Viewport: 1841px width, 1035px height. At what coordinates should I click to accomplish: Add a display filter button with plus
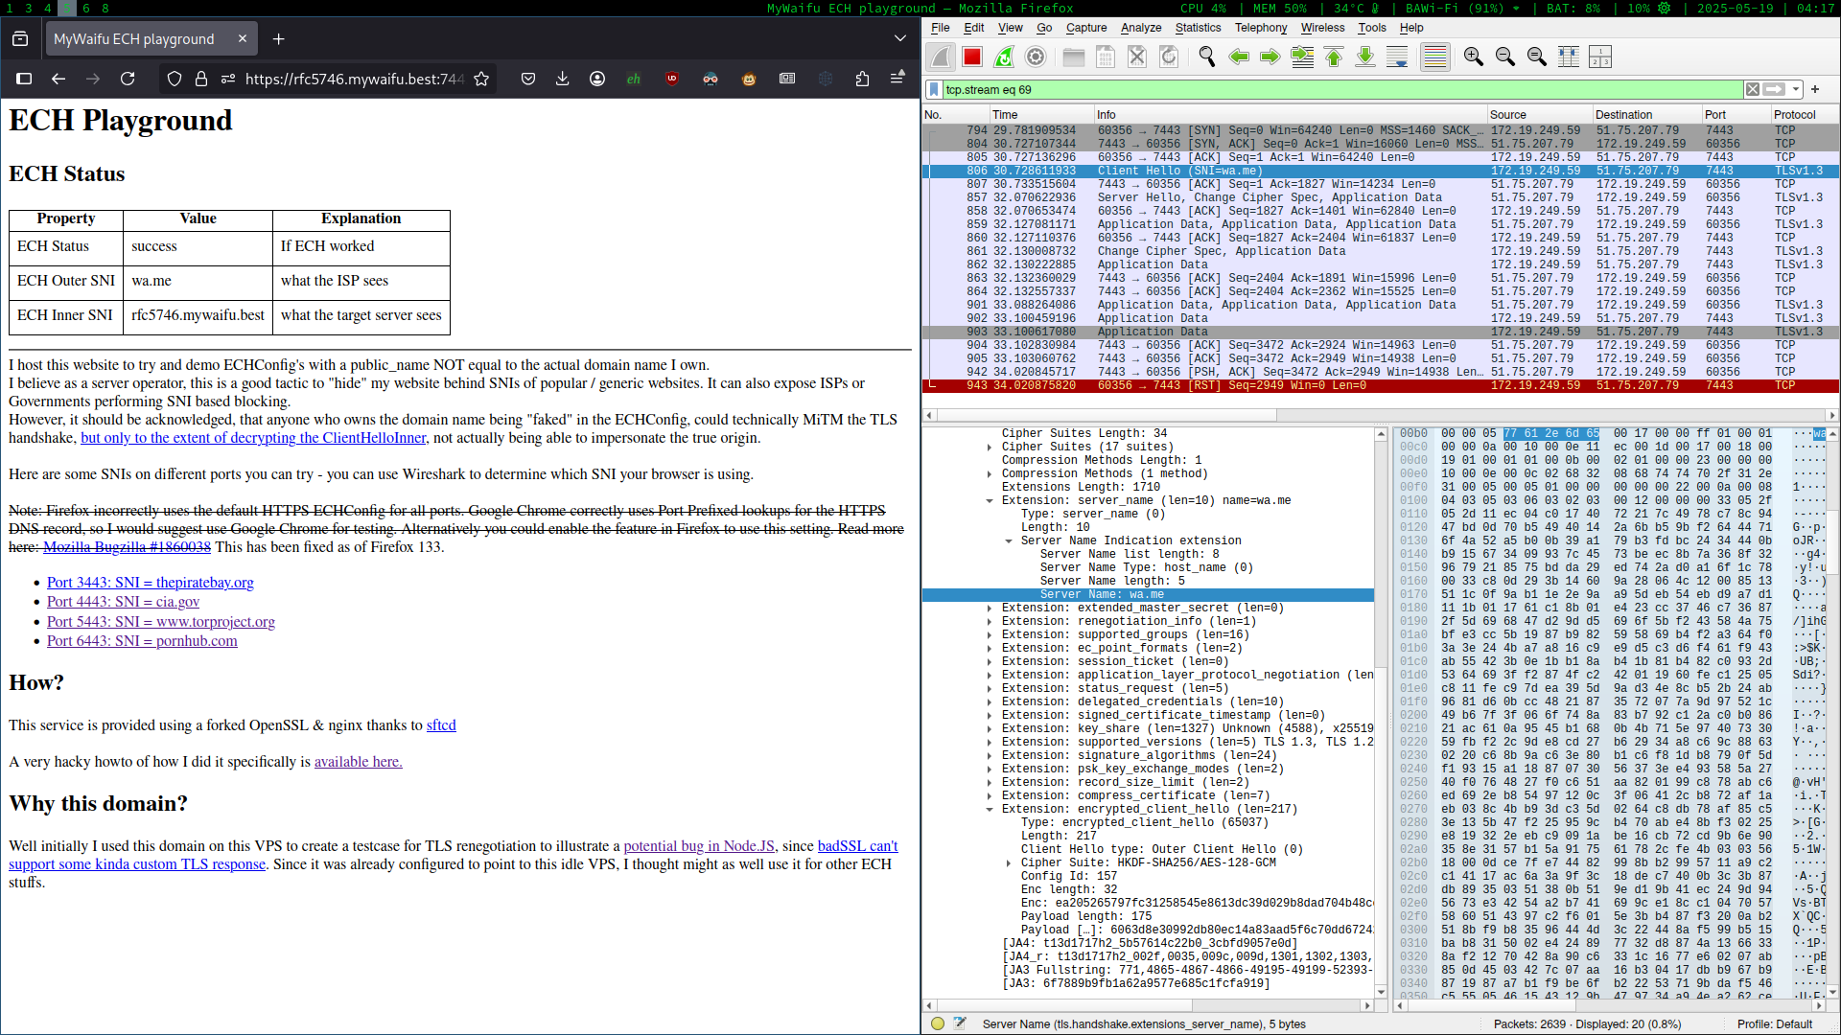point(1815,90)
